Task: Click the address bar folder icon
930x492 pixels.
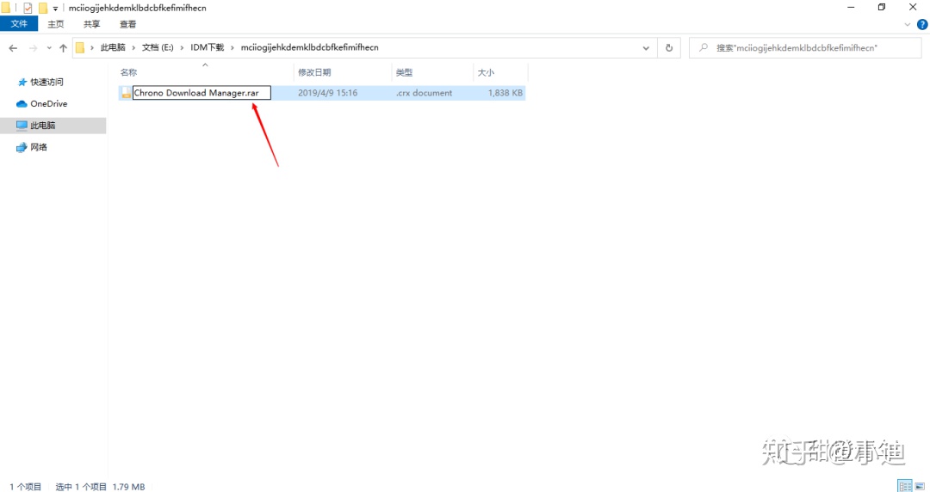Action: (80, 48)
